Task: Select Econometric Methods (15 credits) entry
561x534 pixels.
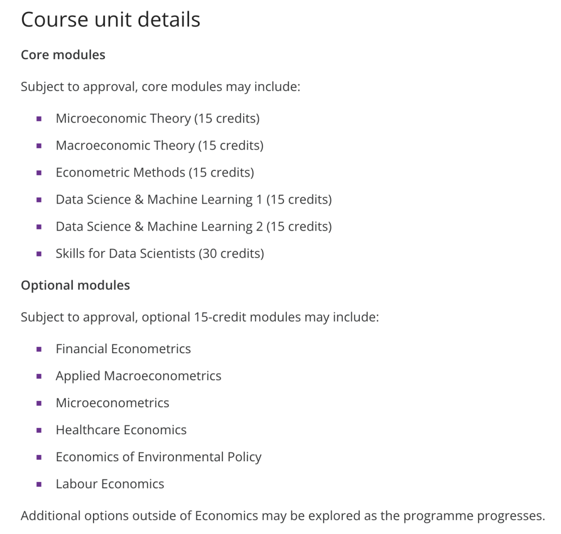Action: coord(155,172)
